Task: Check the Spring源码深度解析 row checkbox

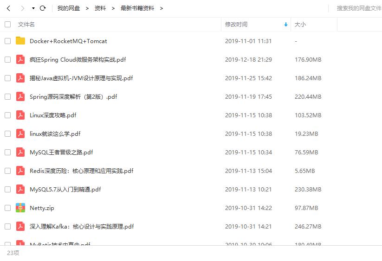Action: [x=8, y=96]
